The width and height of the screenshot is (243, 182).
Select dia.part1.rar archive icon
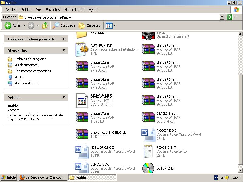[148, 49]
